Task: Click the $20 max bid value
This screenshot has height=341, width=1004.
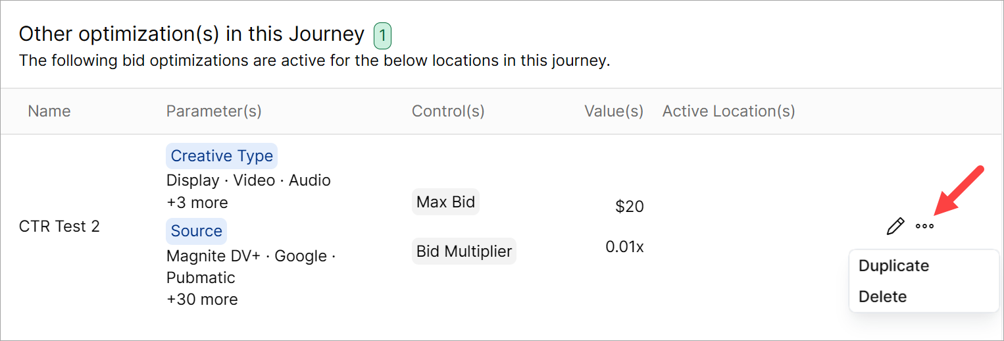Action: [x=629, y=207]
